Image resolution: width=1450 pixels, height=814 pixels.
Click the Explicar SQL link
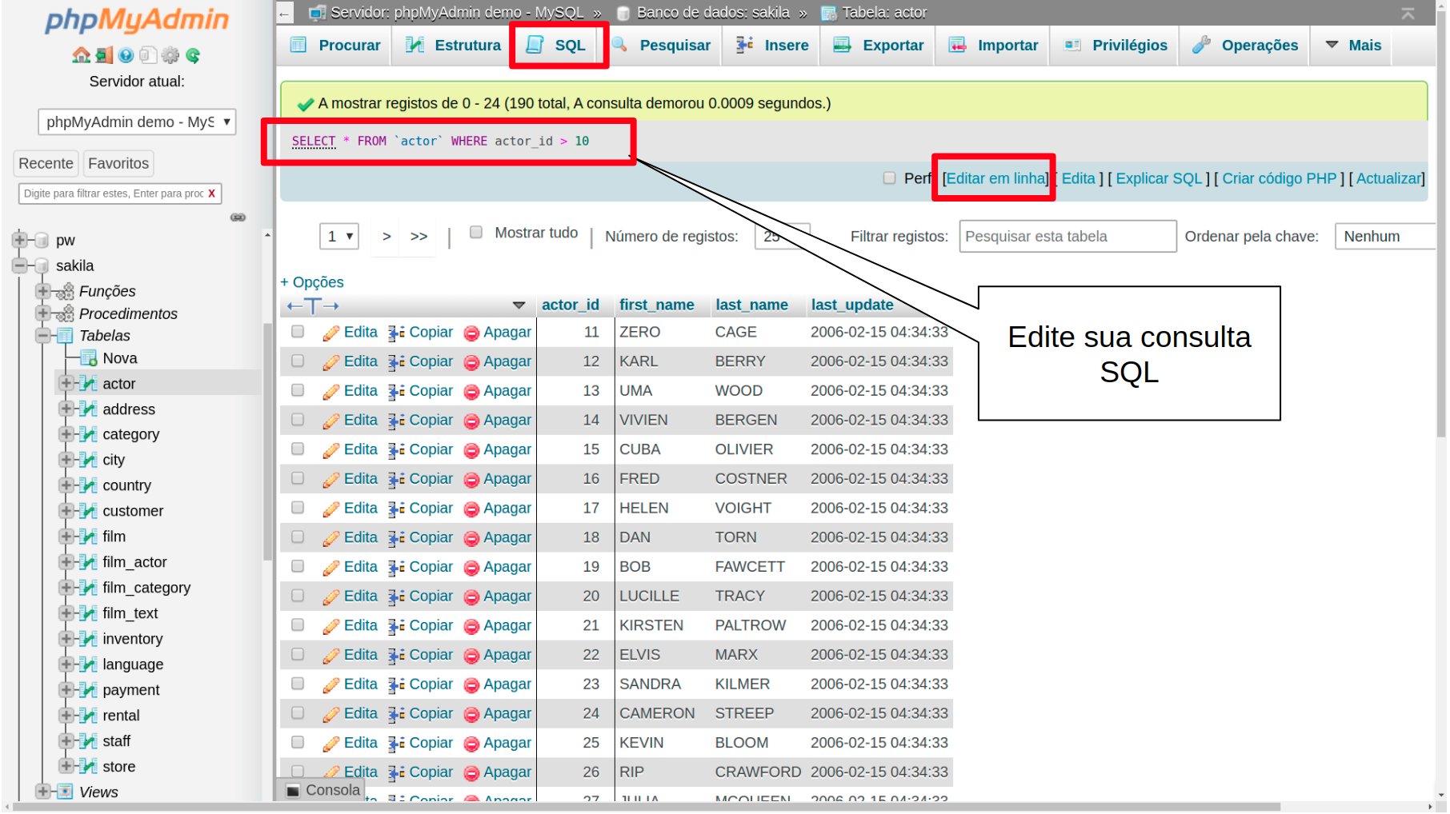click(x=1158, y=179)
